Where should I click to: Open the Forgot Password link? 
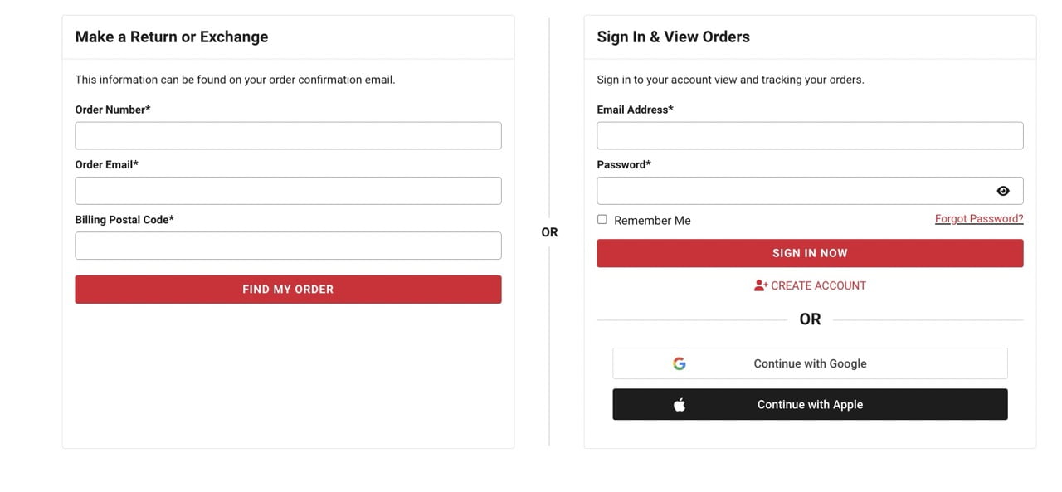(979, 219)
